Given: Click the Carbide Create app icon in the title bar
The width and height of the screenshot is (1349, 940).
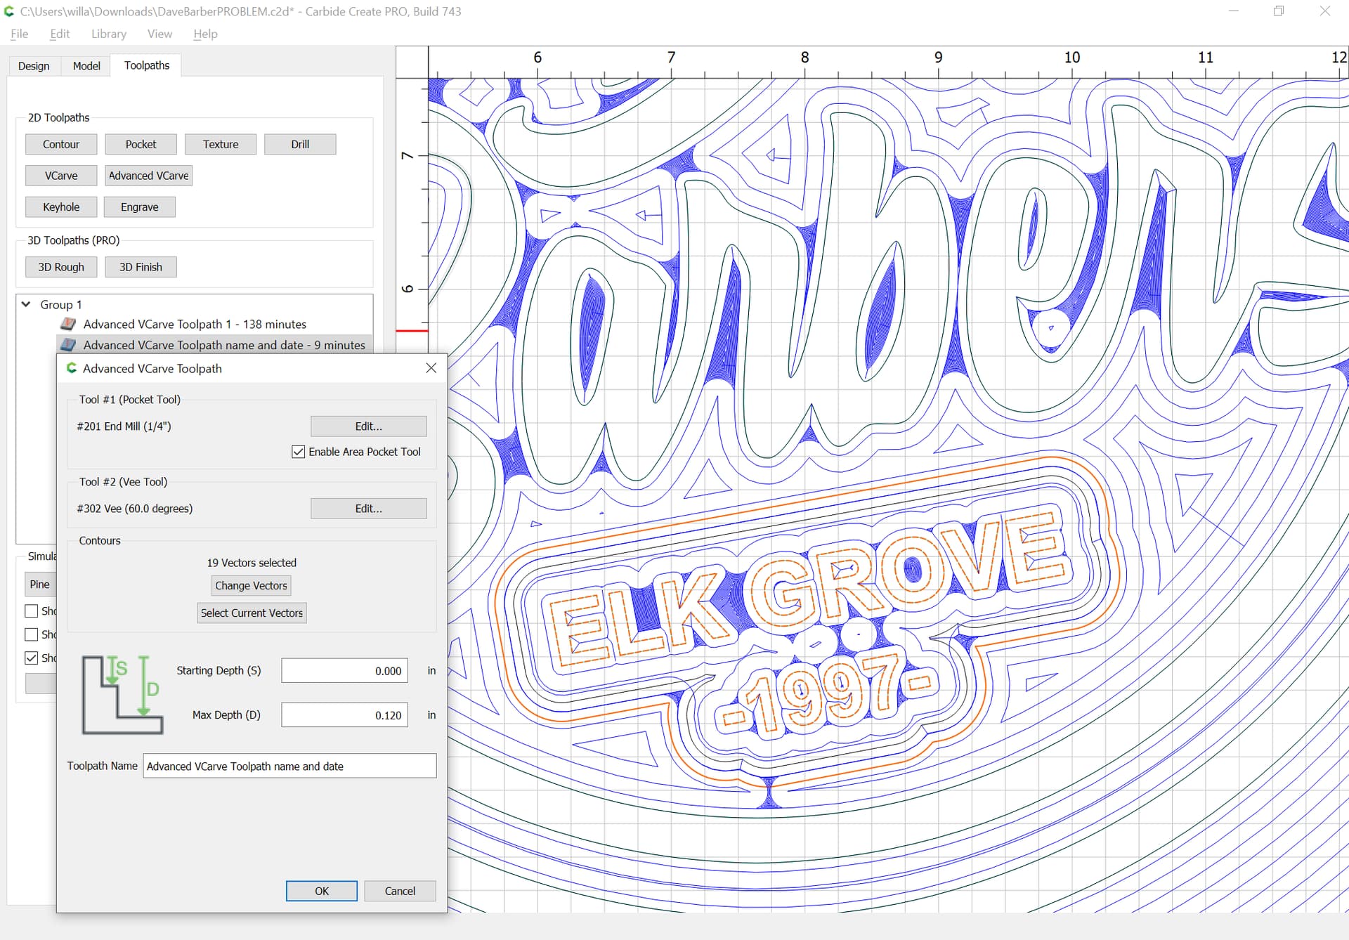Looking at the screenshot, I should [x=9, y=11].
